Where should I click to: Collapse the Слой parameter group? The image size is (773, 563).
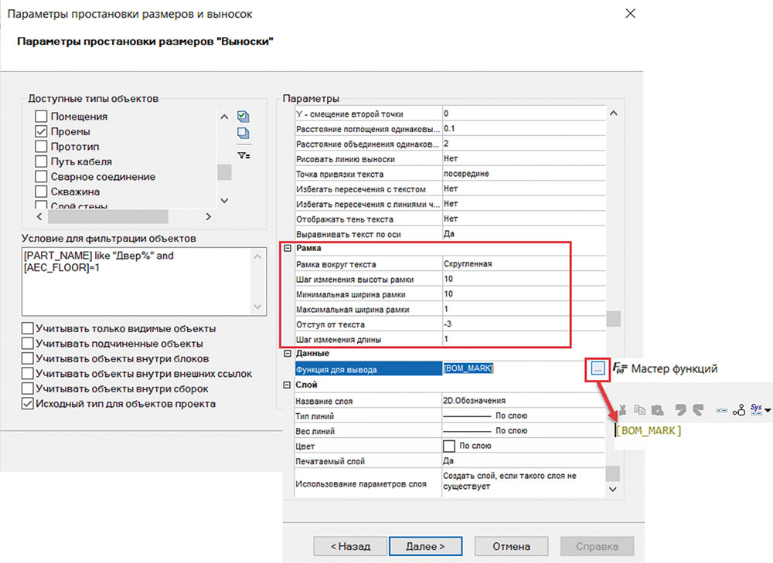point(288,385)
